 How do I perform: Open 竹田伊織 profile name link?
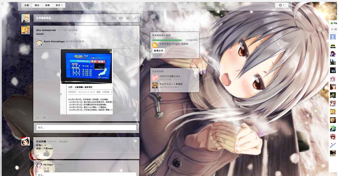(x=41, y=142)
